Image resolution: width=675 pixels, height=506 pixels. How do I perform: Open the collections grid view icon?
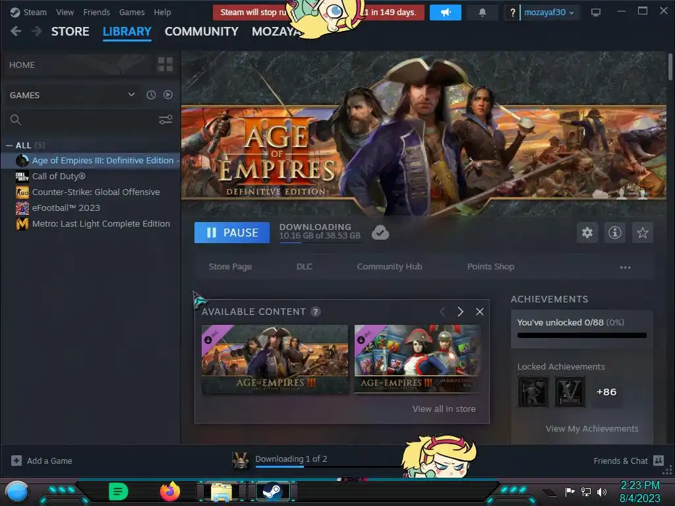click(165, 65)
